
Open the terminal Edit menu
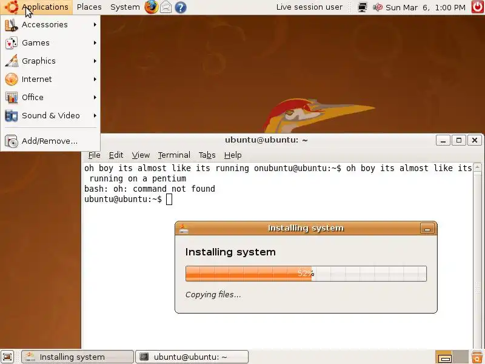(116, 155)
